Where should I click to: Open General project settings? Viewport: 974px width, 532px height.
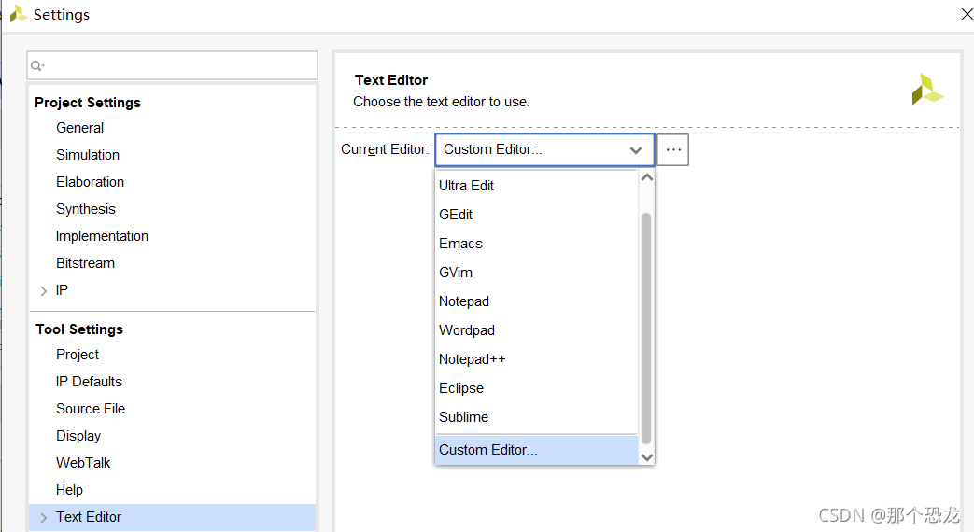pos(79,128)
